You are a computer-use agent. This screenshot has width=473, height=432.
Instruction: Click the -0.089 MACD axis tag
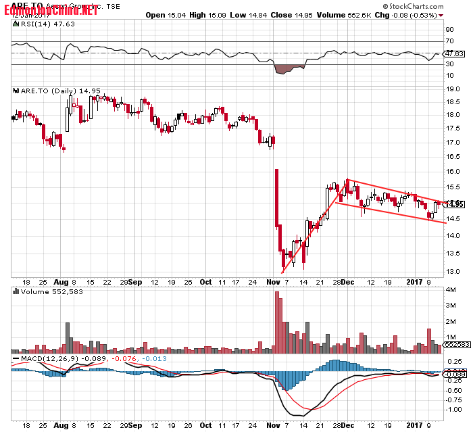coord(455,375)
